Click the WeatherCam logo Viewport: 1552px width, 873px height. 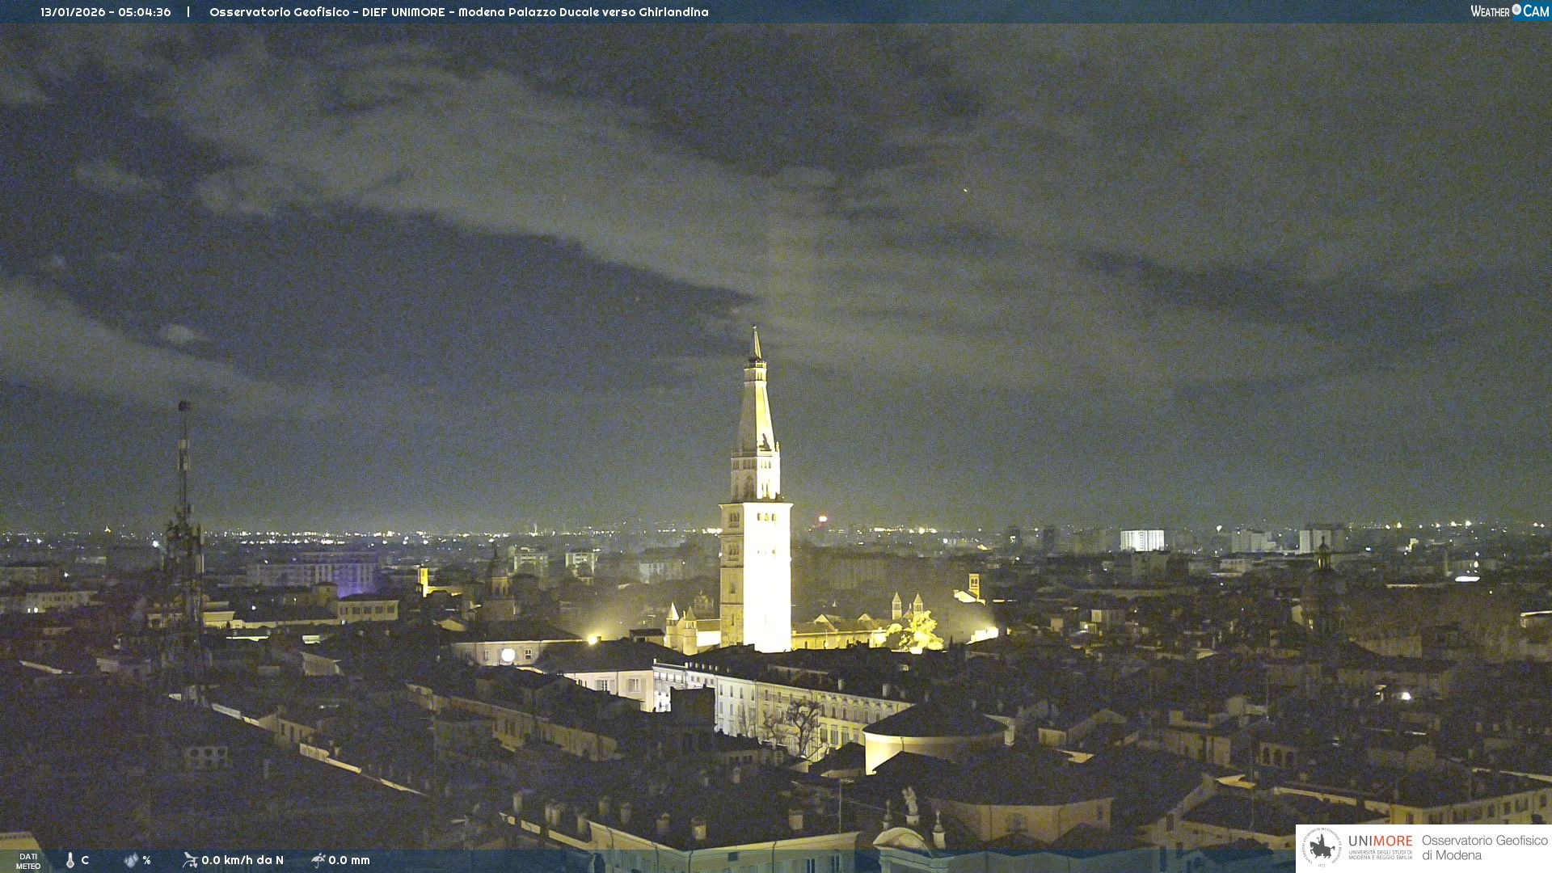click(1509, 11)
